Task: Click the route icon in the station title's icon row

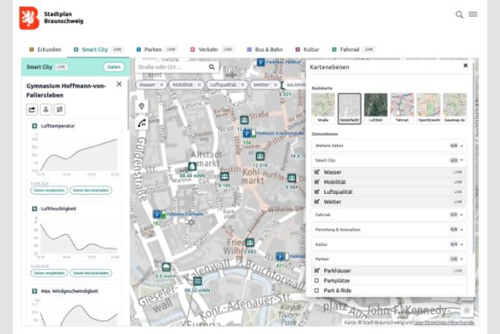Action: coord(59,110)
